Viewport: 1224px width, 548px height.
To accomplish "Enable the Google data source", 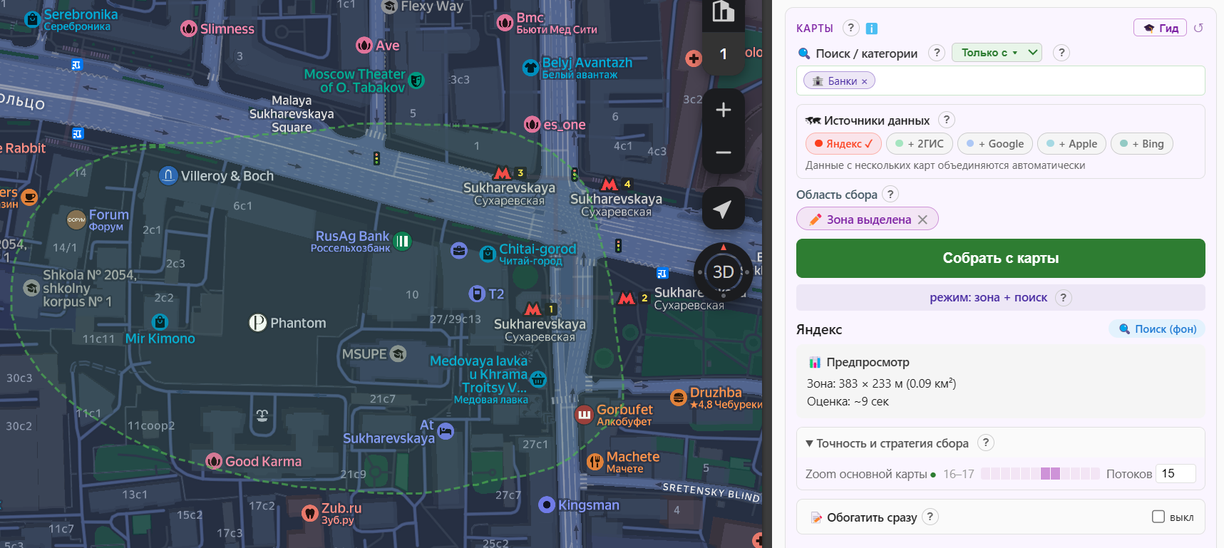I will [995, 144].
